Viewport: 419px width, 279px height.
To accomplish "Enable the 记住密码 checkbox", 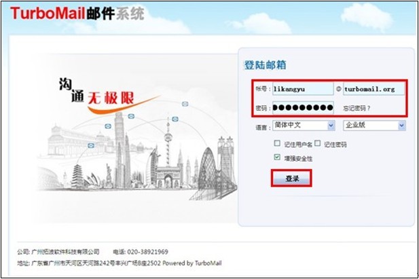I will point(317,143).
